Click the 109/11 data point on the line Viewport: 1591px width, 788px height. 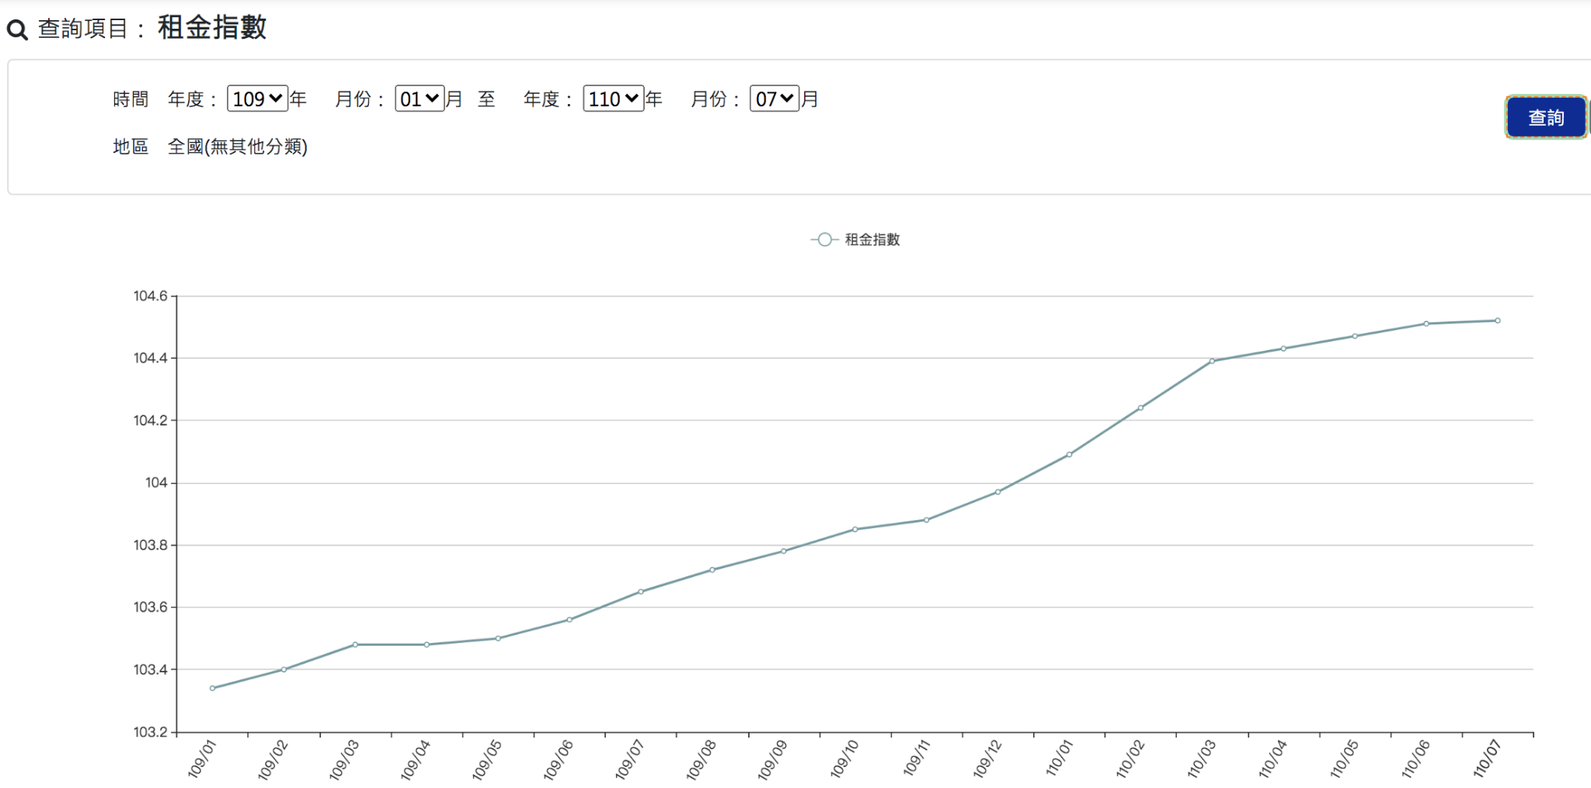[927, 520]
